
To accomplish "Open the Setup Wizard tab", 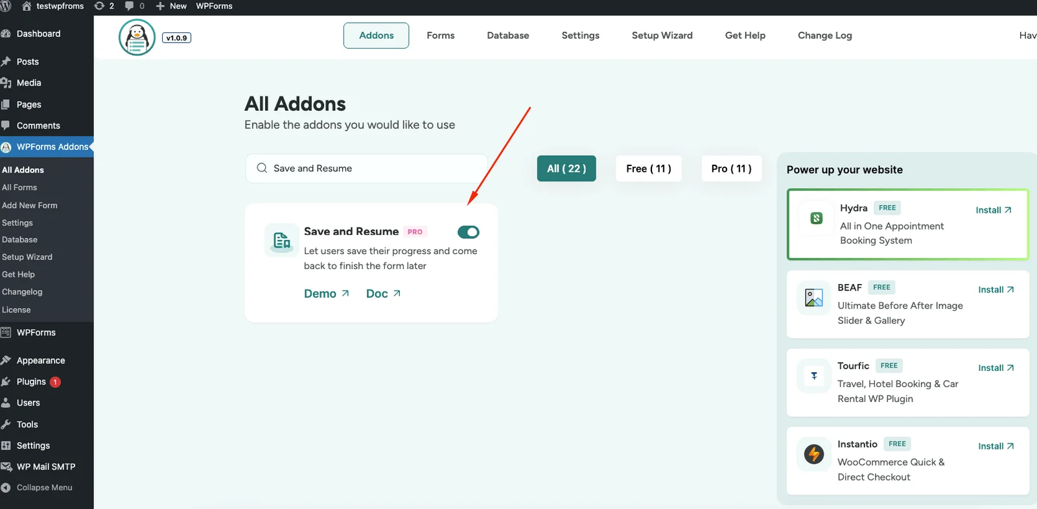I will (662, 36).
